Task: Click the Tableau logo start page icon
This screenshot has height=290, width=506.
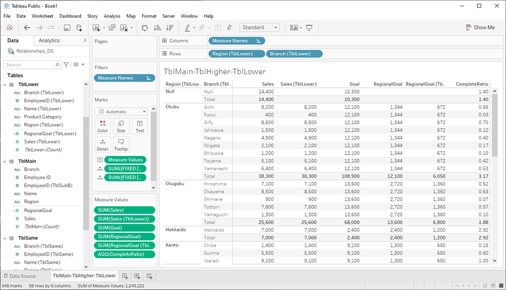Action: point(9,28)
